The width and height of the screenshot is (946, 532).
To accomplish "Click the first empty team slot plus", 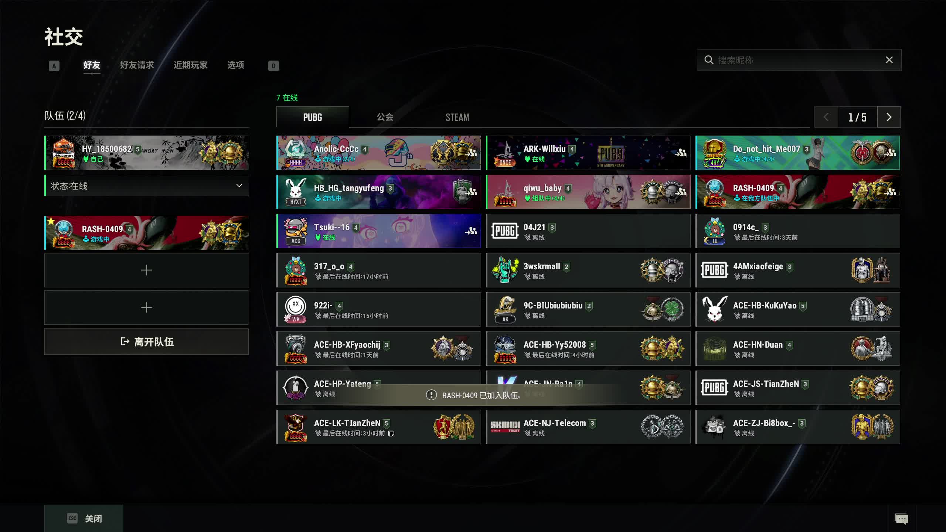I will 147,270.
